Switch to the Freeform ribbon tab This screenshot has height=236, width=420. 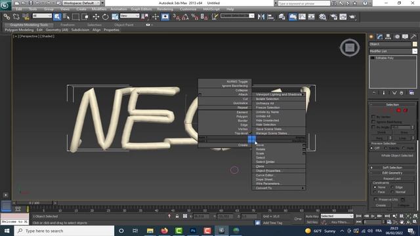point(68,25)
